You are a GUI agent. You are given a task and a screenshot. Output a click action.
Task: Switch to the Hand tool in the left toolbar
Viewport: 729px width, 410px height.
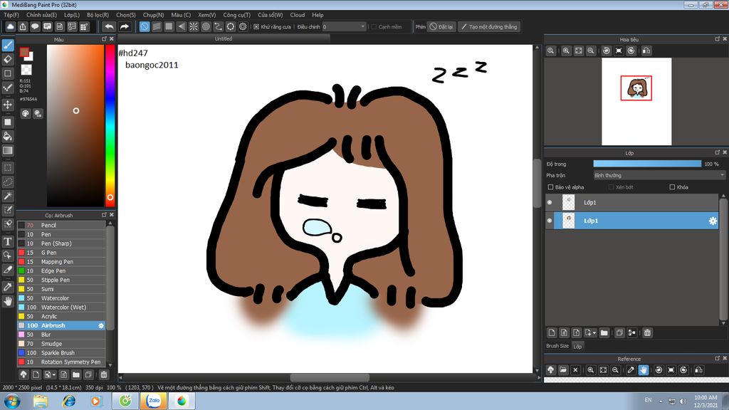click(x=8, y=301)
